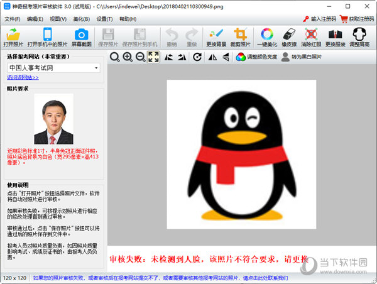
Task: Open the 视图(V) menu
Action: 58,19
